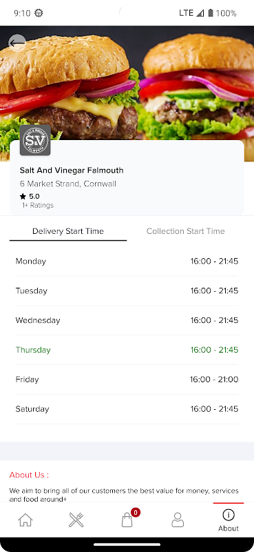The height and width of the screenshot is (552, 254).
Task: Tap the settings gear in status bar
Action: pos(39,13)
